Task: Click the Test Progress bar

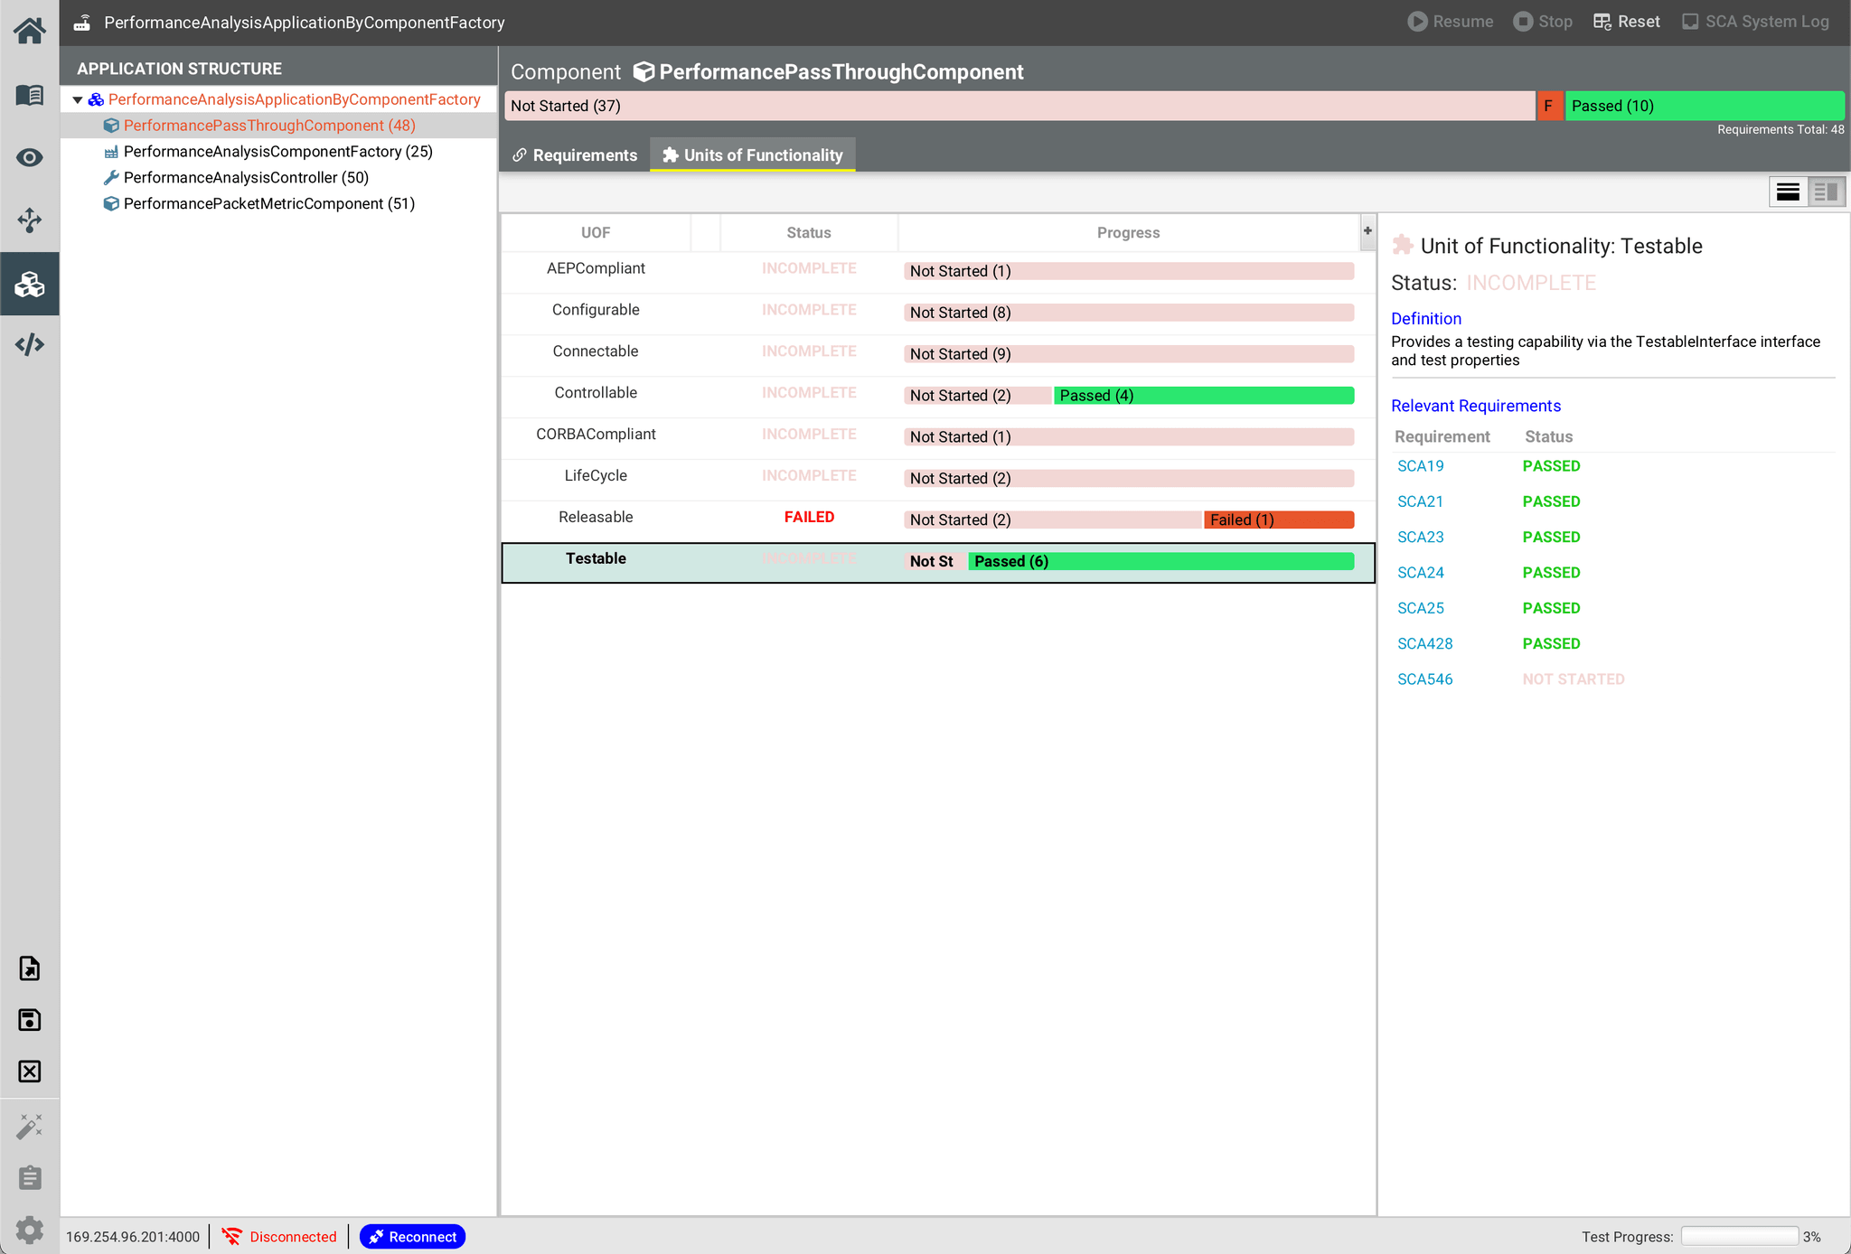Action: 1740,1236
